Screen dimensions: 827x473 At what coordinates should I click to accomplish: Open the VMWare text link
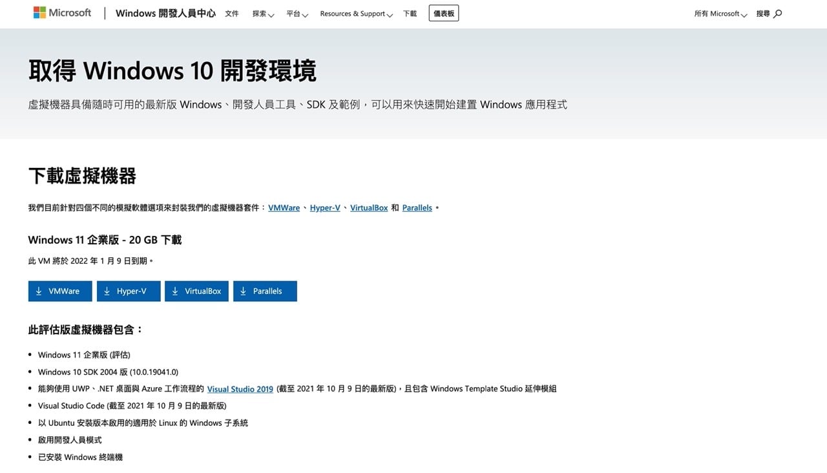click(x=284, y=208)
